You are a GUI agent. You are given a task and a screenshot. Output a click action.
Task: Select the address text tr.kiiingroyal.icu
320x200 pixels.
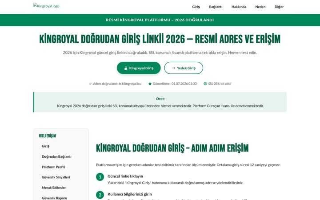[130, 84]
